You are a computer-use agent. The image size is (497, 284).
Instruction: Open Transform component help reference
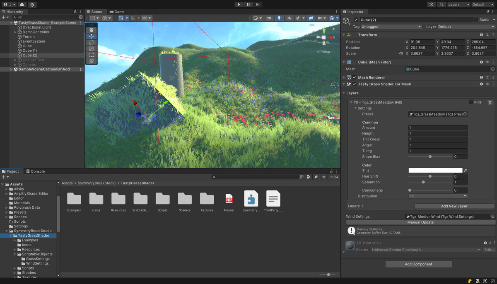tap(481, 35)
